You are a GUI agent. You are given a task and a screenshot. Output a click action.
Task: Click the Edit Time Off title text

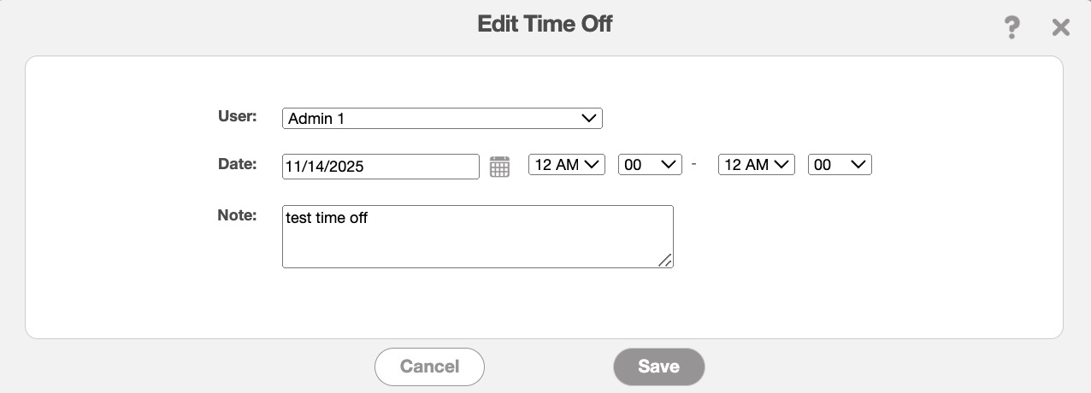(545, 24)
